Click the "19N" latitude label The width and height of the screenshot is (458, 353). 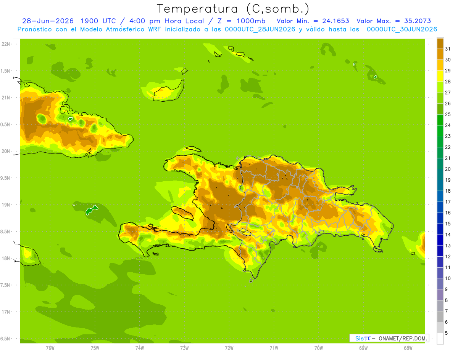coord(6,205)
